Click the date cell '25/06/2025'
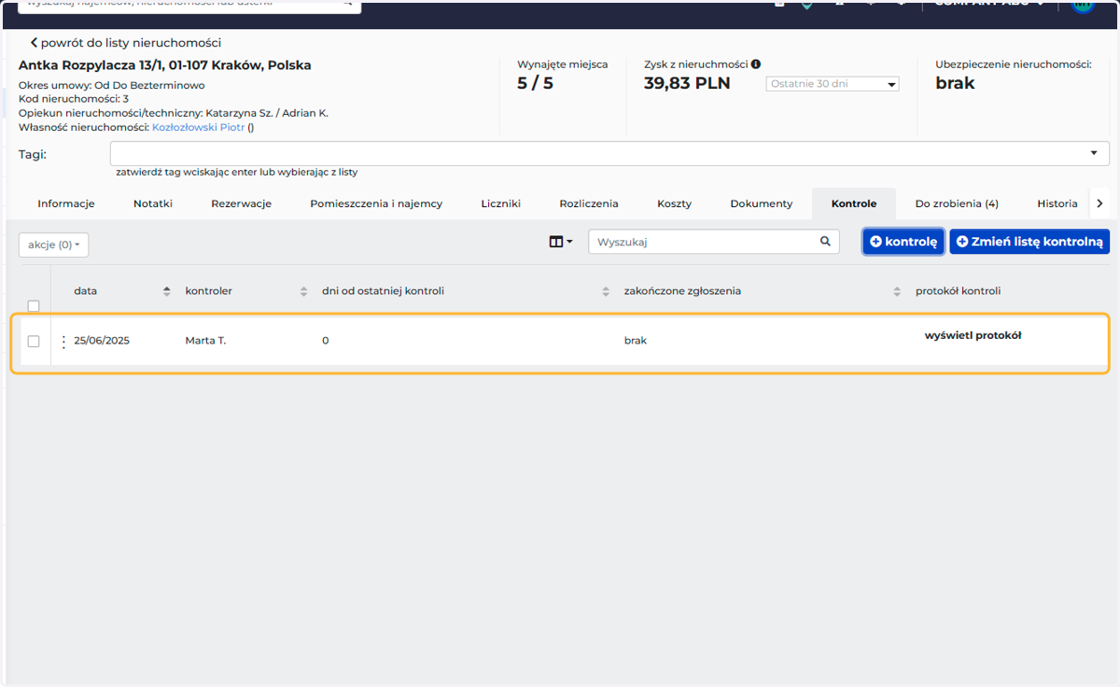The height and width of the screenshot is (687, 1120). point(102,341)
